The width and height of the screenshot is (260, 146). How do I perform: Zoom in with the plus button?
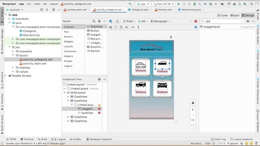pyautogui.click(x=193, y=109)
